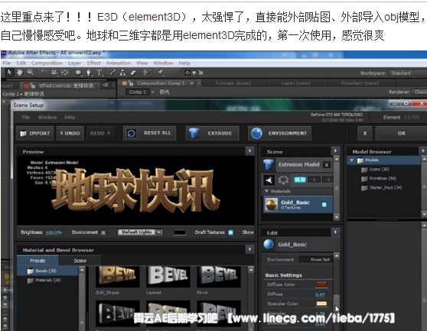427x331 pixels.
Task: Select the Rotation tool
Action: (x=44, y=73)
